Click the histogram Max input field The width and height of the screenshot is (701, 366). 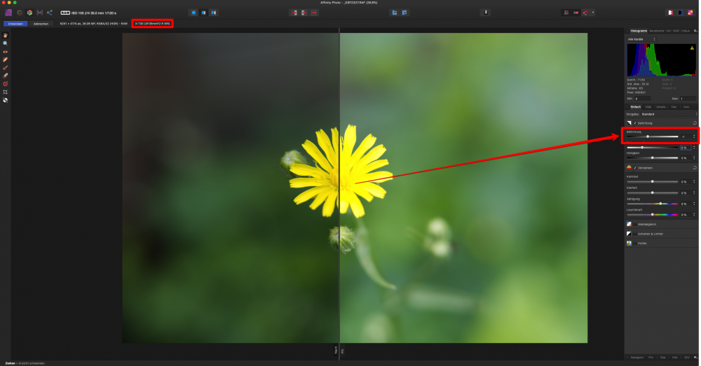[x=688, y=99]
